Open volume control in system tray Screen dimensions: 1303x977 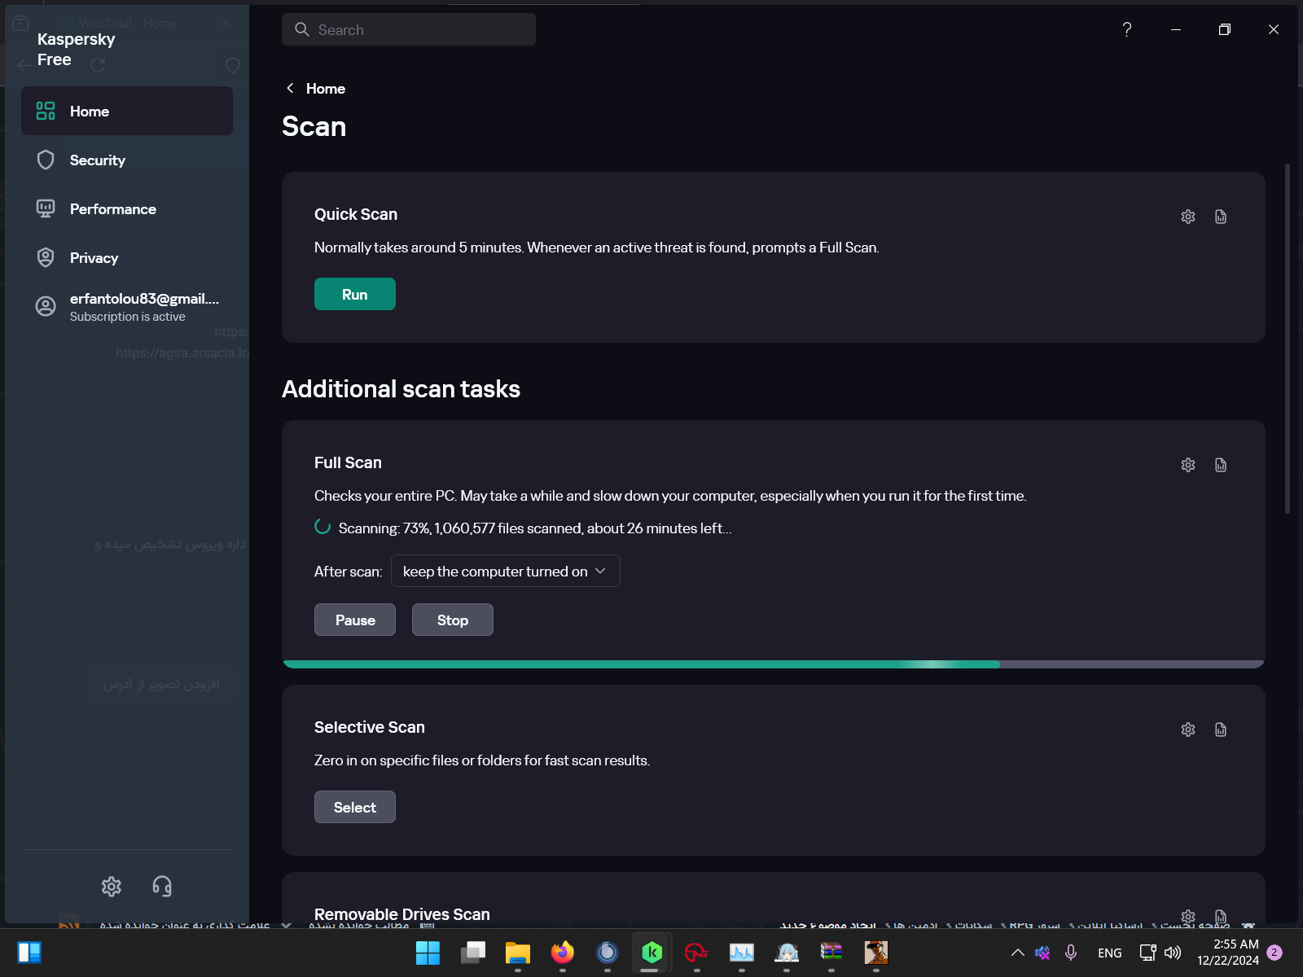tap(1173, 953)
